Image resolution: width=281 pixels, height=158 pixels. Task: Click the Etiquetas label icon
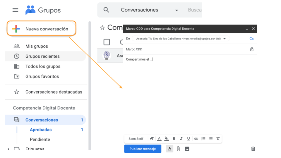click(17, 149)
